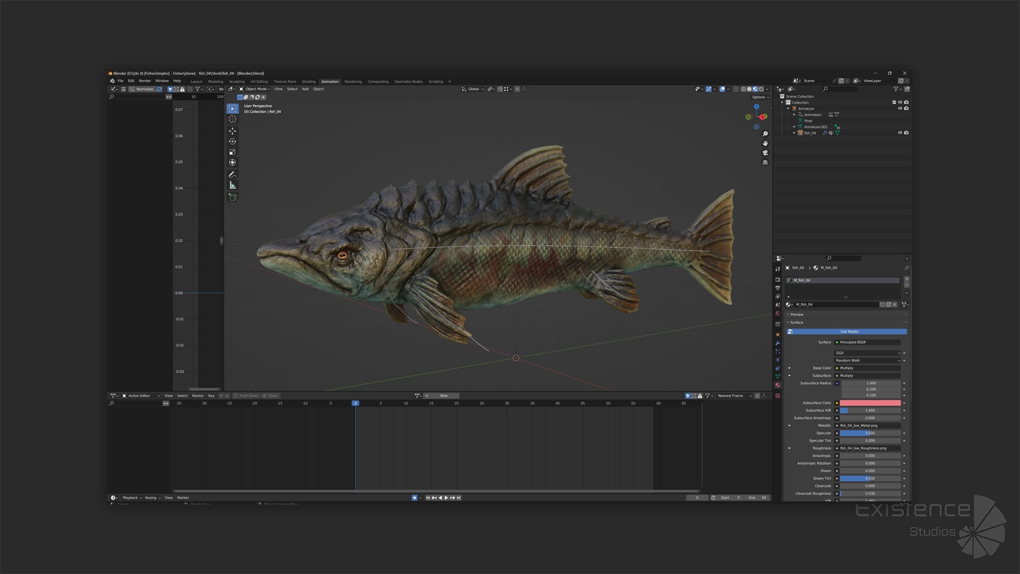
Task: Click the pan view hand icon
Action: click(x=765, y=143)
